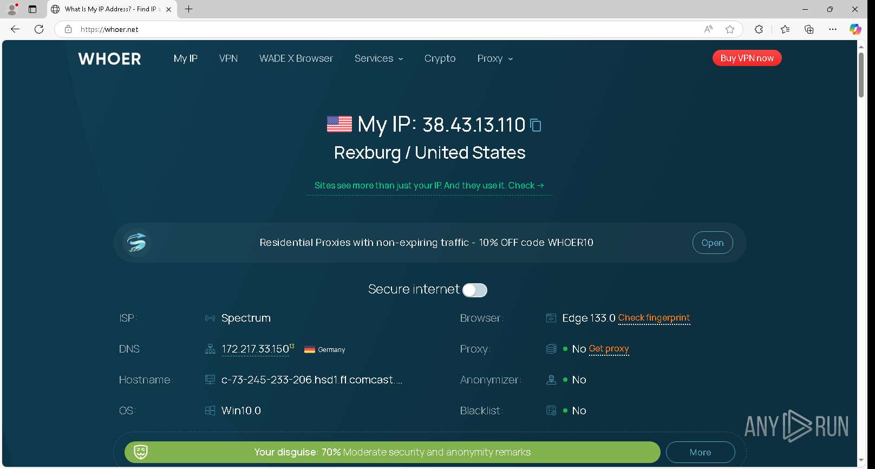
Task: View site information lock icon
Action: tap(68, 29)
